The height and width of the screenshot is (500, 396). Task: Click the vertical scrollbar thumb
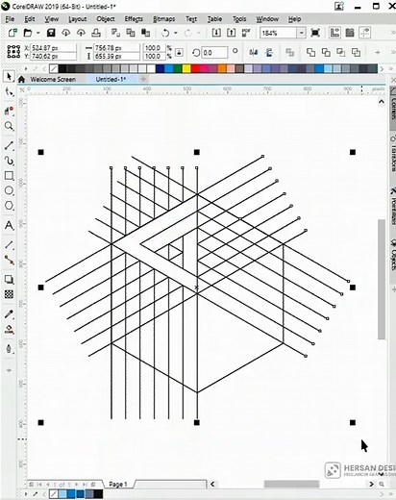pyautogui.click(x=382, y=279)
